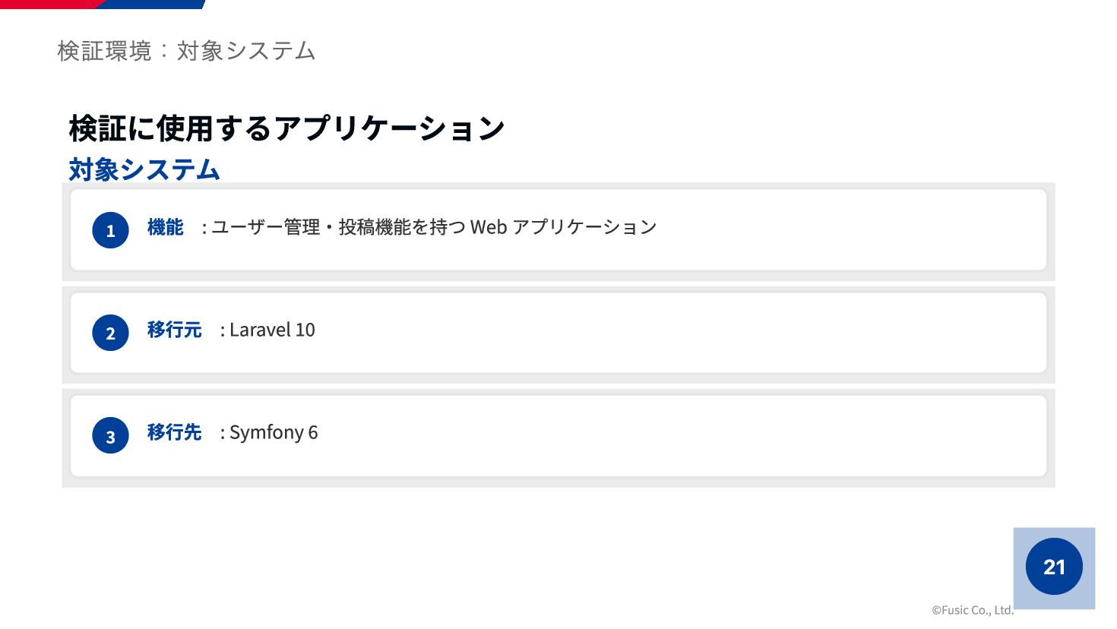Click the third white card with Symfony

click(x=558, y=435)
